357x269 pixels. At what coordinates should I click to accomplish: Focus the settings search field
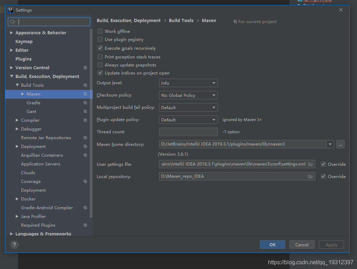point(49,22)
